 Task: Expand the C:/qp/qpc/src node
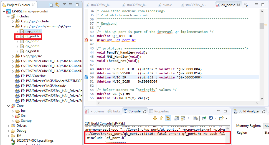[13, 56]
